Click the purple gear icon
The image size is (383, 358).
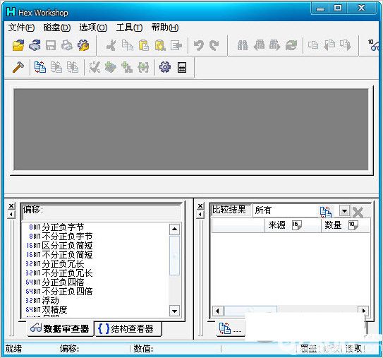click(x=165, y=67)
